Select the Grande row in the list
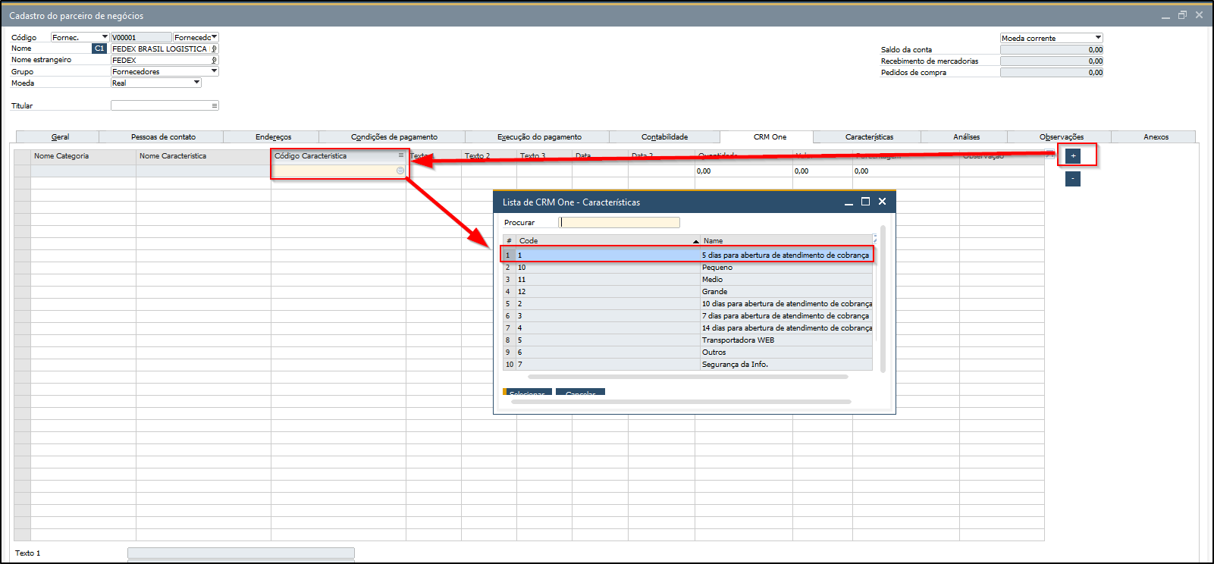The width and height of the screenshot is (1214, 564). [x=688, y=291]
